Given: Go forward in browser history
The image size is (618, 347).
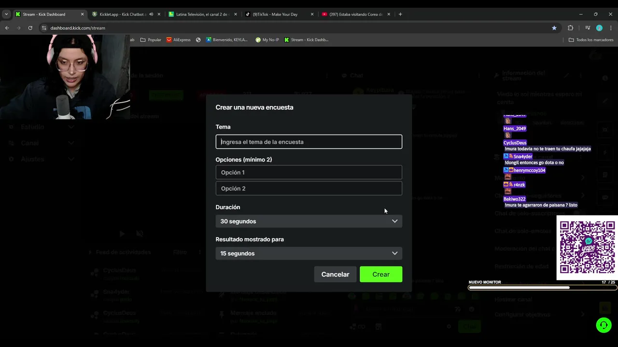Looking at the screenshot, I should click(19, 28).
